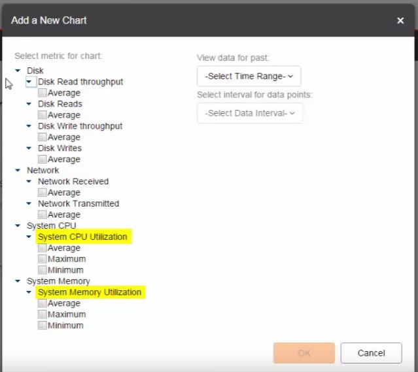Collapse the System CPU node arrow
The image size is (418, 372).
[x=18, y=226]
